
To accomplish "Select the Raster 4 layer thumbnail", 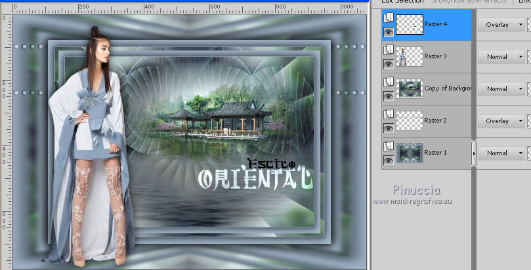I will pos(410,24).
